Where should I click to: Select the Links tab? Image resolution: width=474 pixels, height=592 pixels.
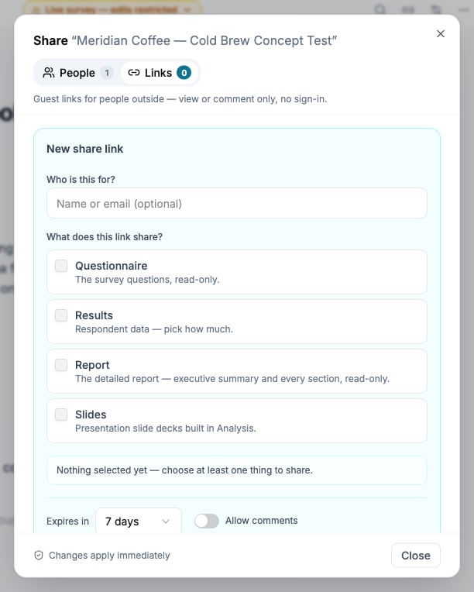click(x=159, y=73)
